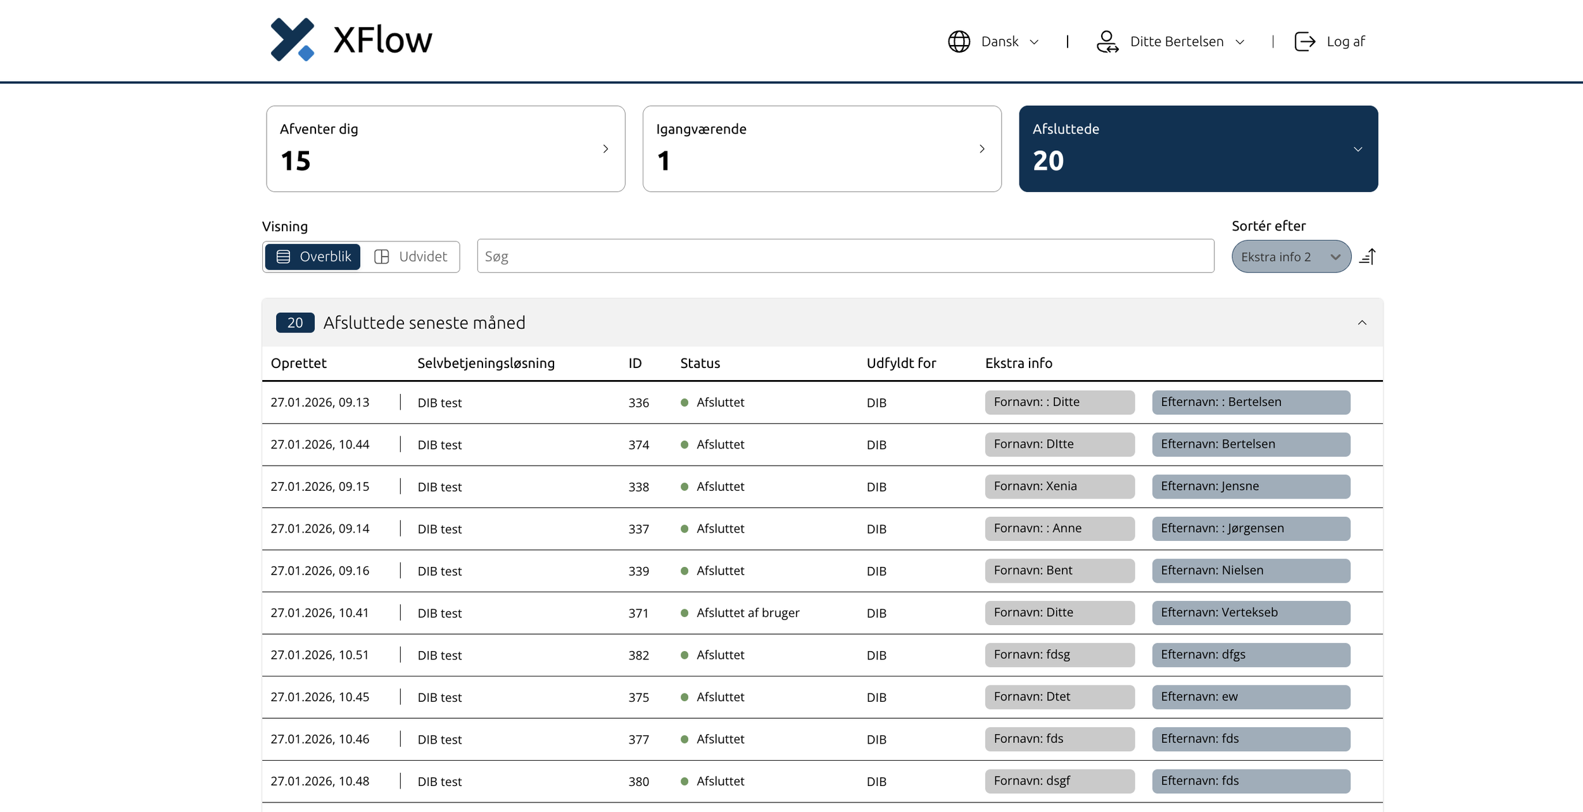Image resolution: width=1583 pixels, height=812 pixels.
Task: Switch to Udvidet view
Action: (x=412, y=257)
